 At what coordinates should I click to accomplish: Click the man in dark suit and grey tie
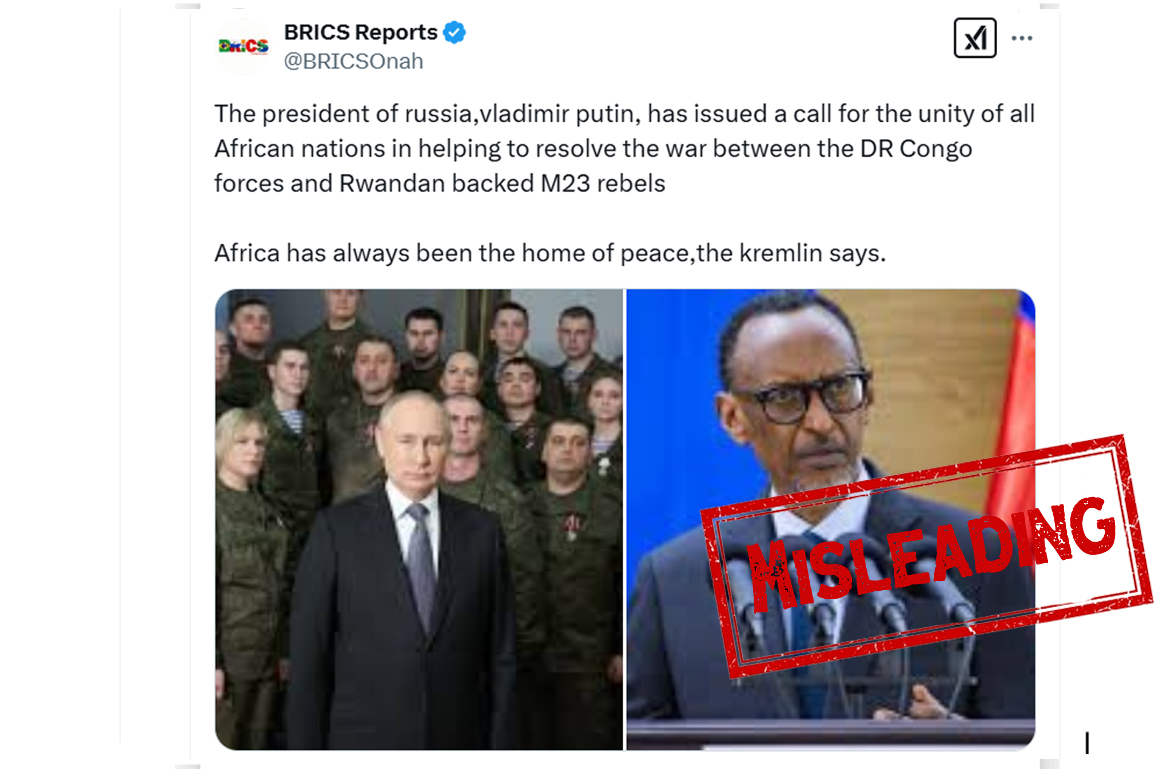(x=400, y=572)
